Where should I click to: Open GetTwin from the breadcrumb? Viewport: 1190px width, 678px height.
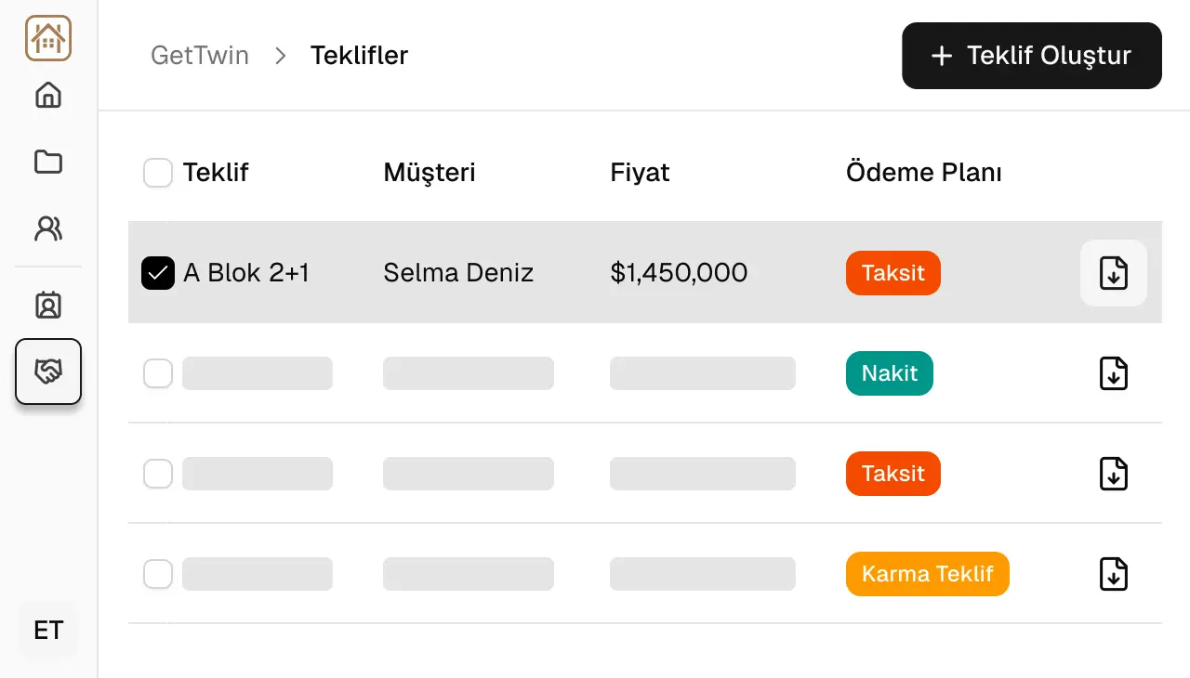(x=199, y=56)
